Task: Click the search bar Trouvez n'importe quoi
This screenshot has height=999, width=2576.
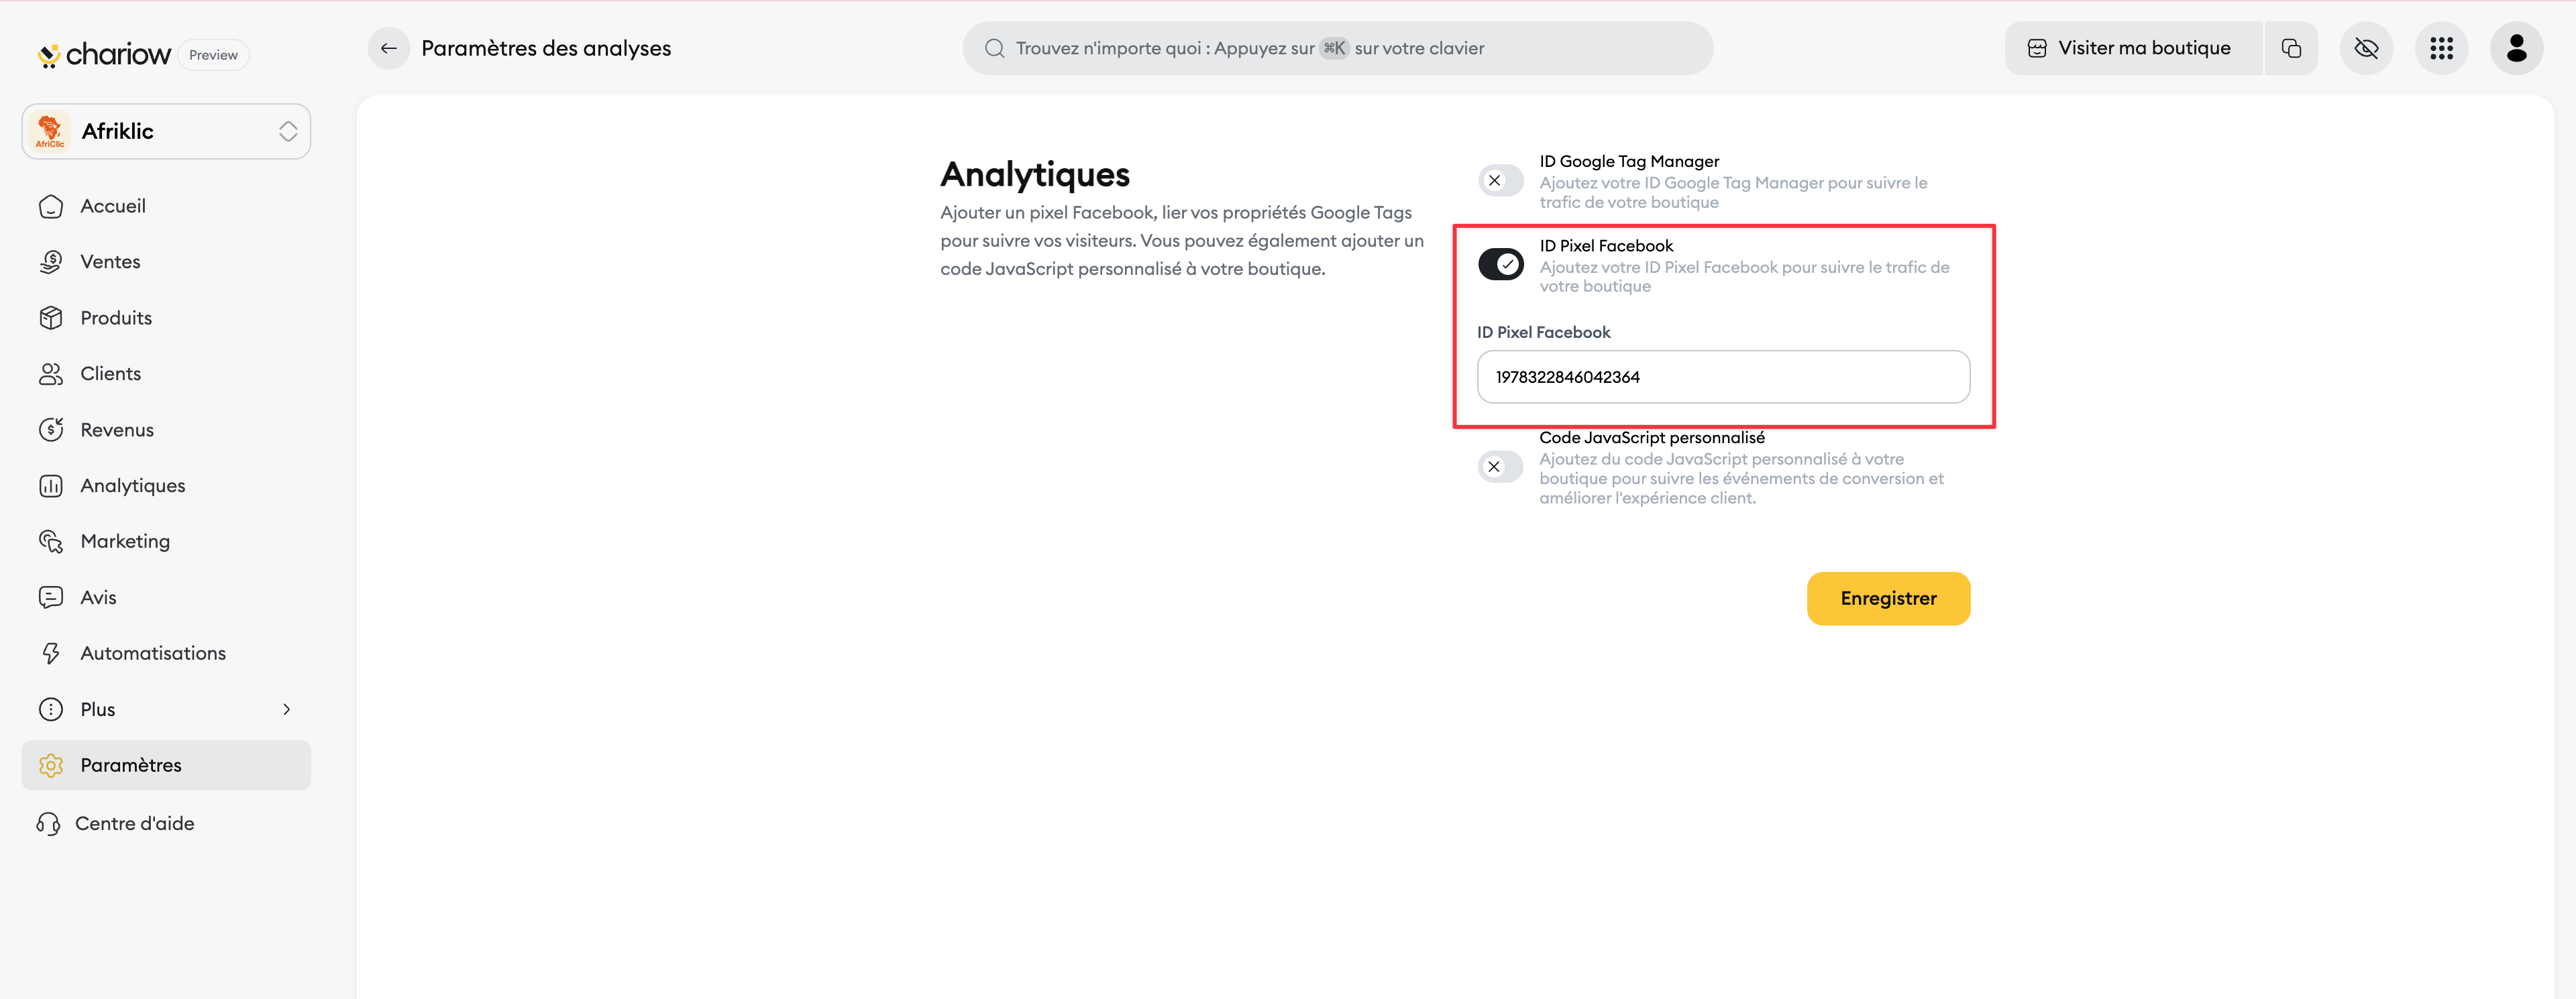Action: coord(1336,48)
